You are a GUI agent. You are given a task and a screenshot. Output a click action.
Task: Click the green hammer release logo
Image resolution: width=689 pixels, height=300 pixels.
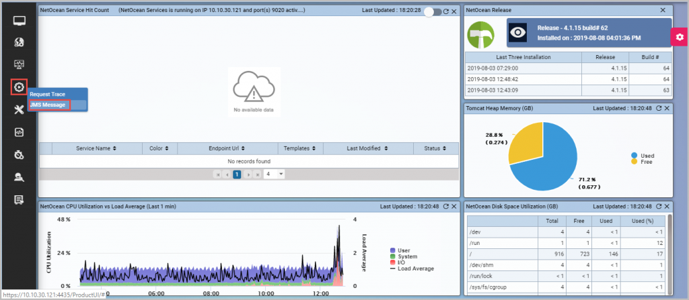(480, 35)
